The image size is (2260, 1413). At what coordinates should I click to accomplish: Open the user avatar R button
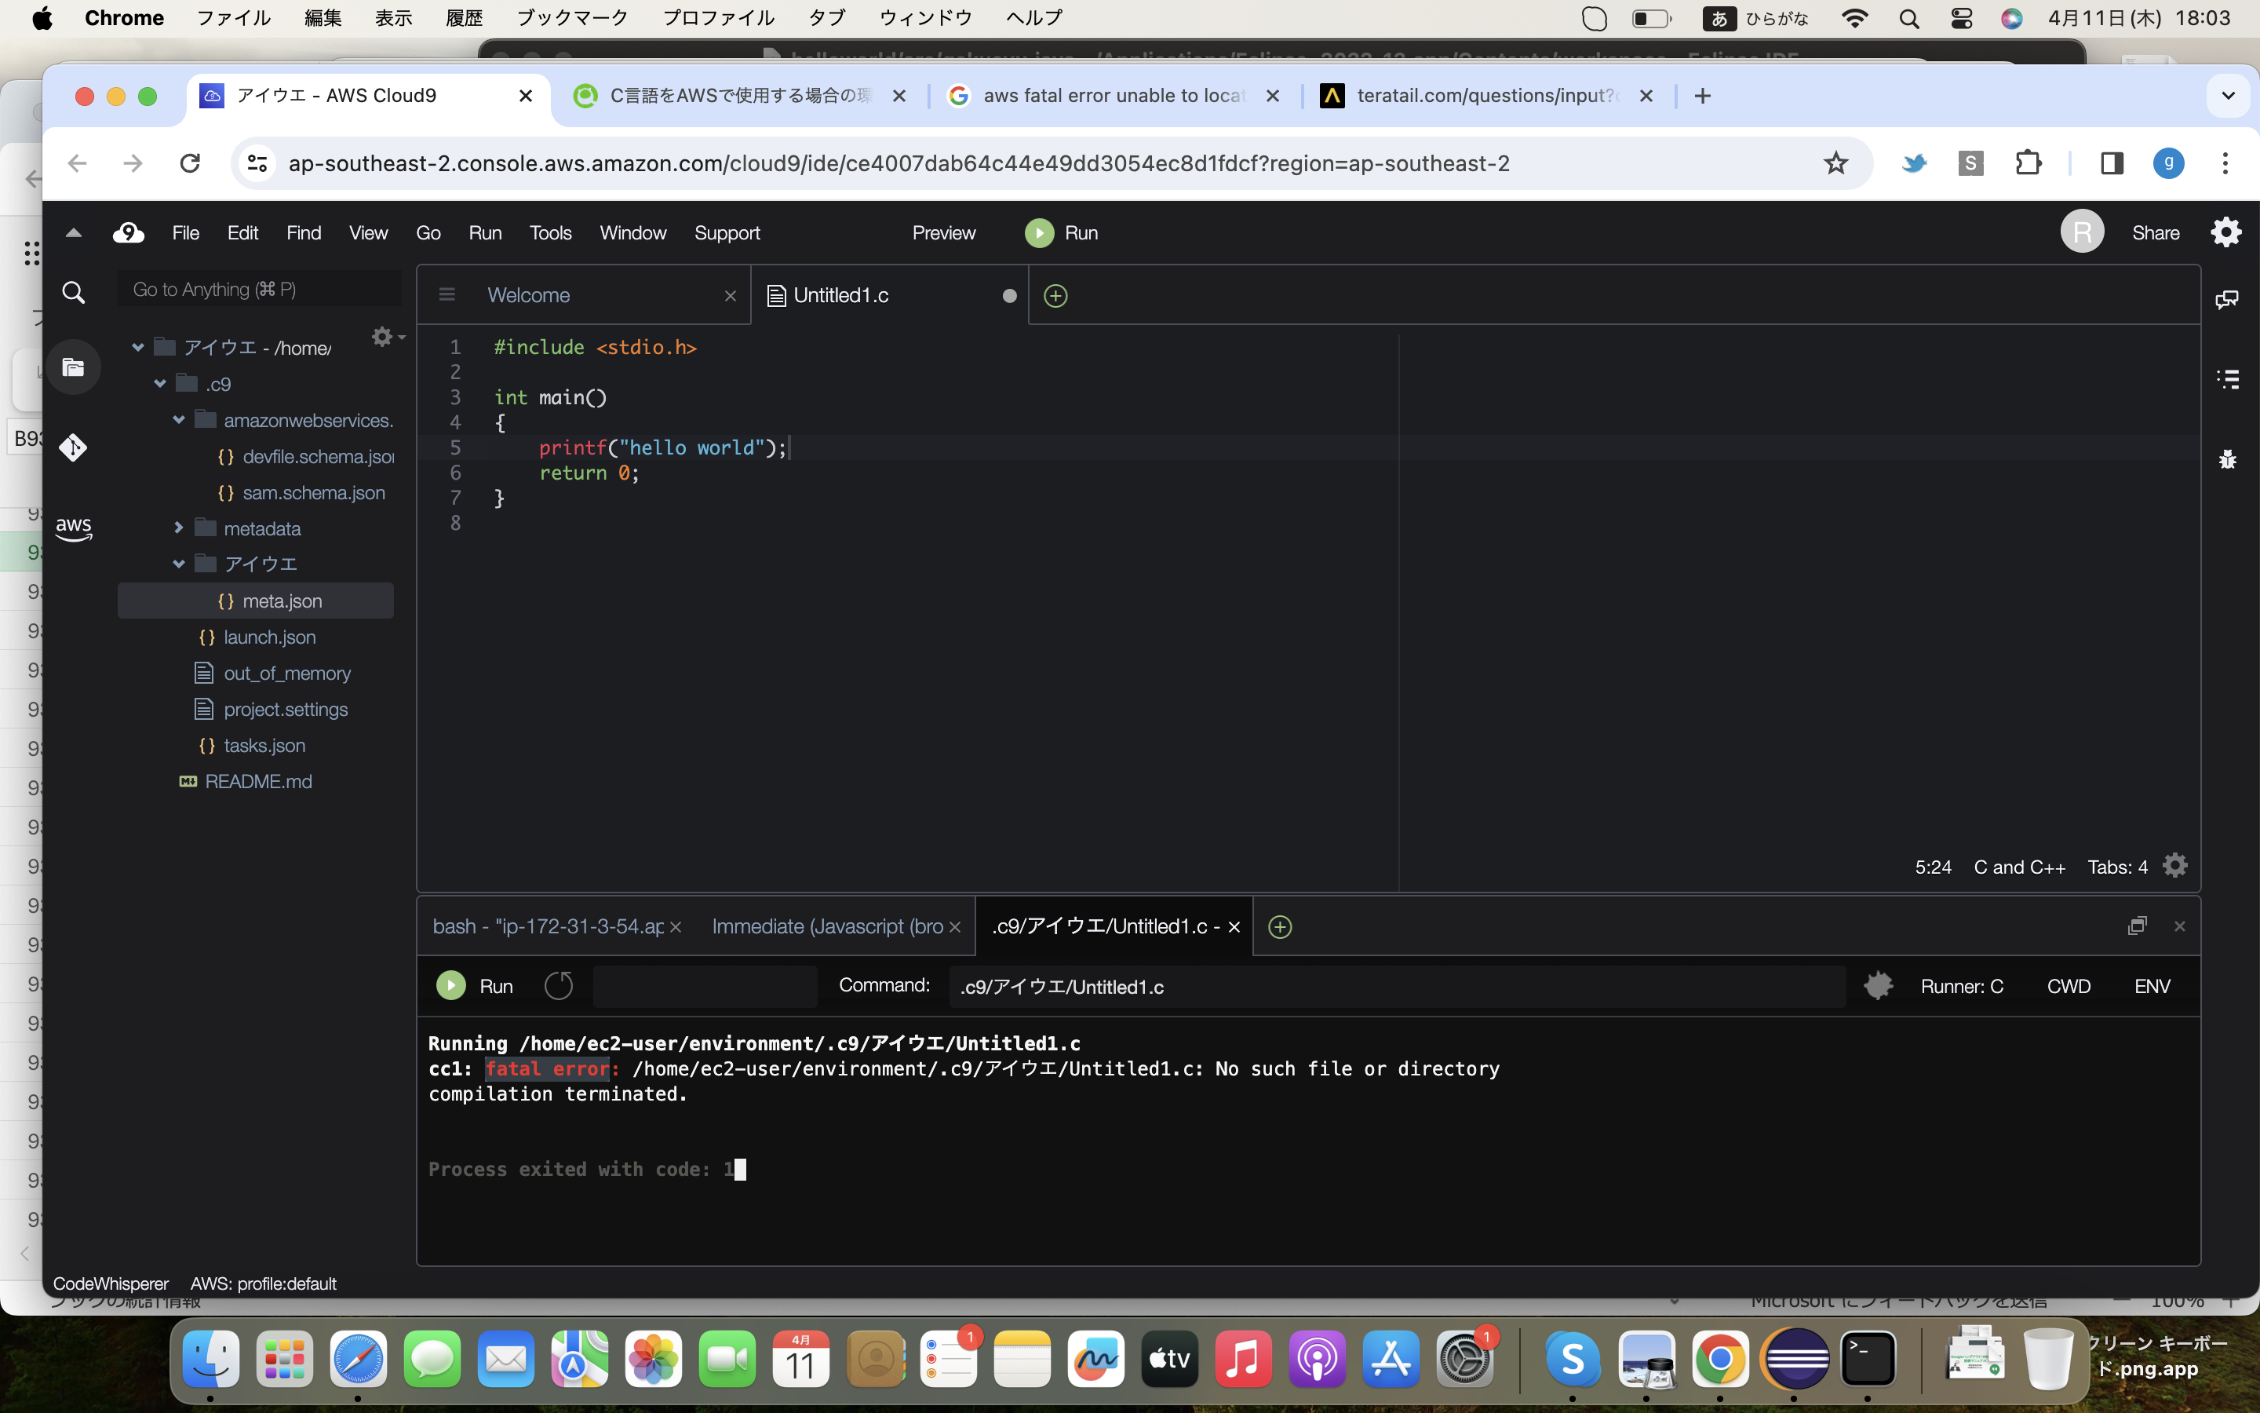click(x=2082, y=232)
